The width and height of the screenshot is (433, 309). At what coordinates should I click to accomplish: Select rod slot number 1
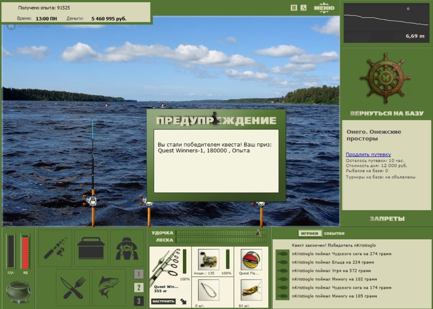pos(139,274)
